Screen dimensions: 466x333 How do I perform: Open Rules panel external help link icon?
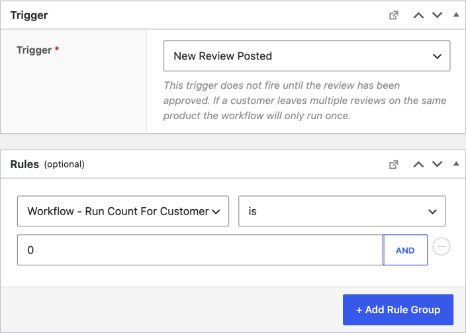pos(393,164)
